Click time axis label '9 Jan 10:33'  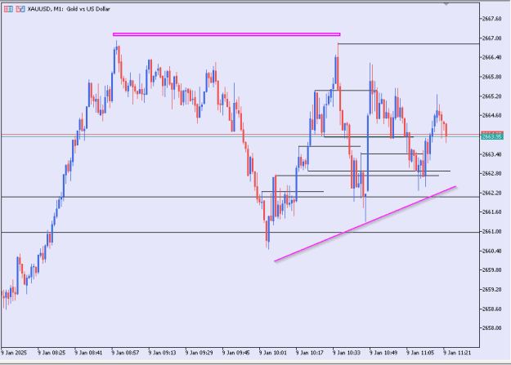click(347, 353)
